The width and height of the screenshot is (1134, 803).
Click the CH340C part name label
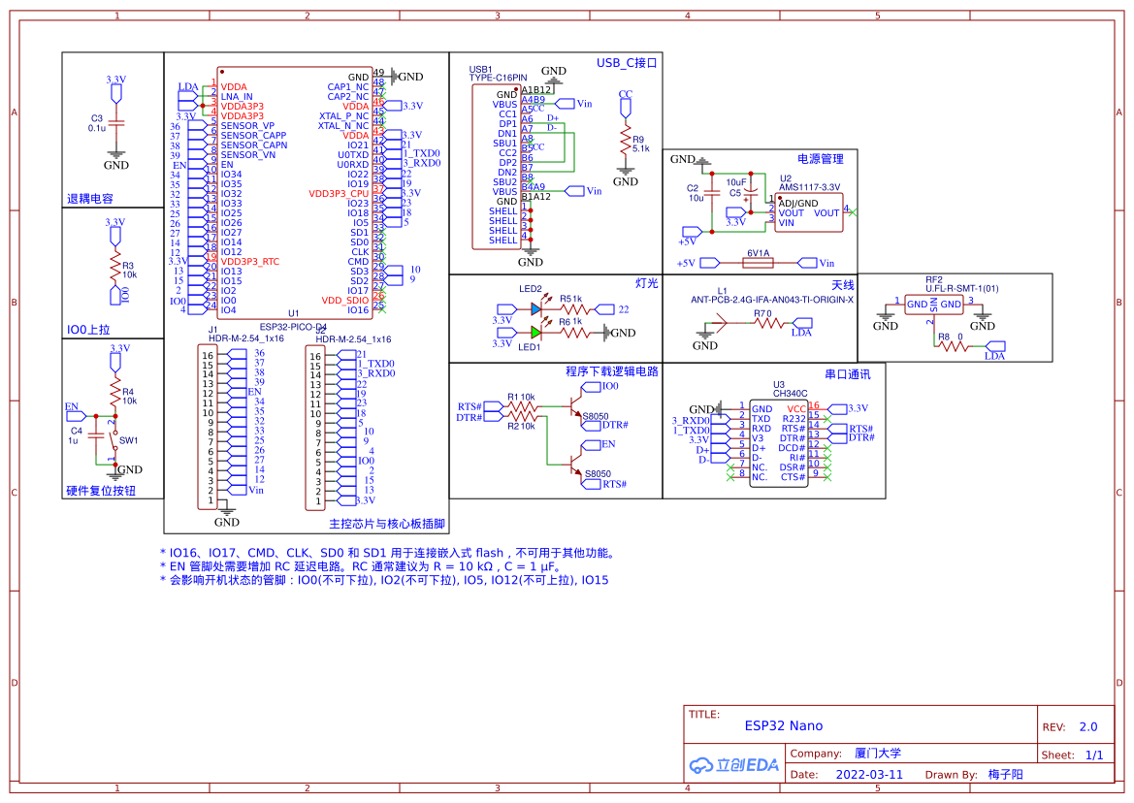(790, 394)
